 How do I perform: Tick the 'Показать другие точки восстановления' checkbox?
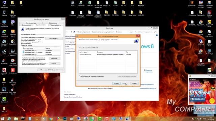[80, 76]
